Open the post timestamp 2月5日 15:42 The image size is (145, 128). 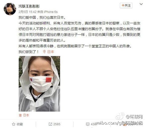27,12
